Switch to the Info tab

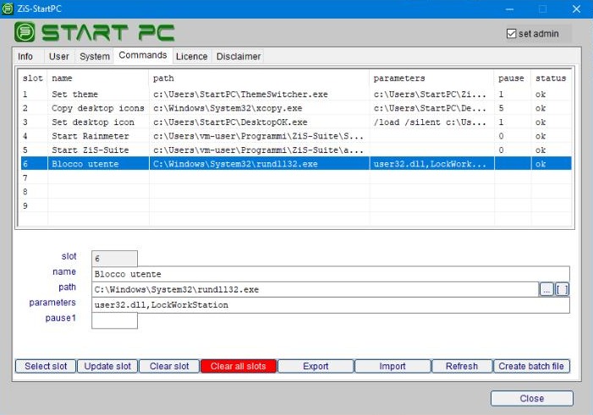pos(25,57)
